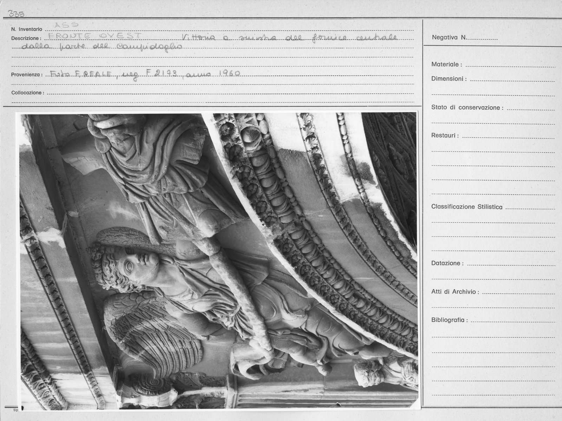
Task: Click the 'Materiale' label
Action: 446,65
